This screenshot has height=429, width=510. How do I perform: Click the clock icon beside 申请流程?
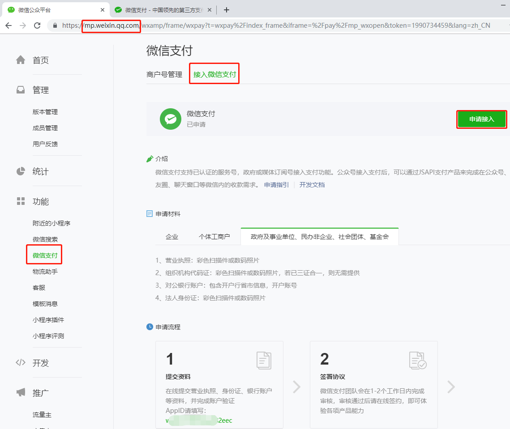[150, 327]
